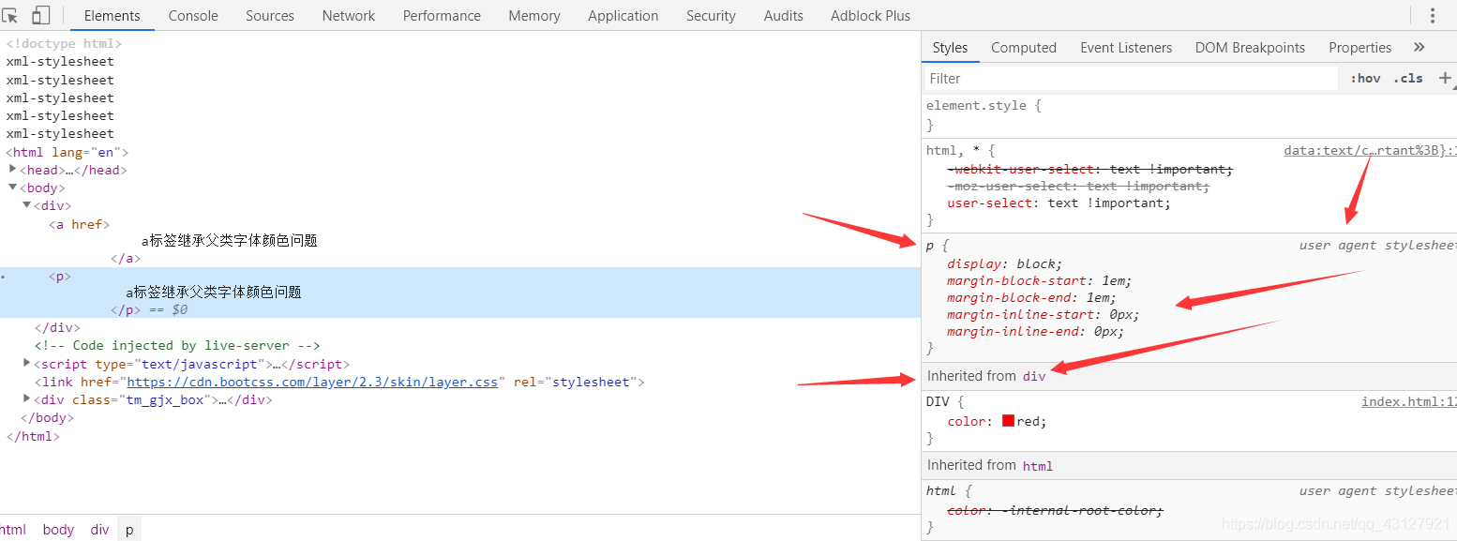This screenshot has width=1457, height=541.
Task: Show more Styles pane tabs chevron
Action: (x=1419, y=47)
